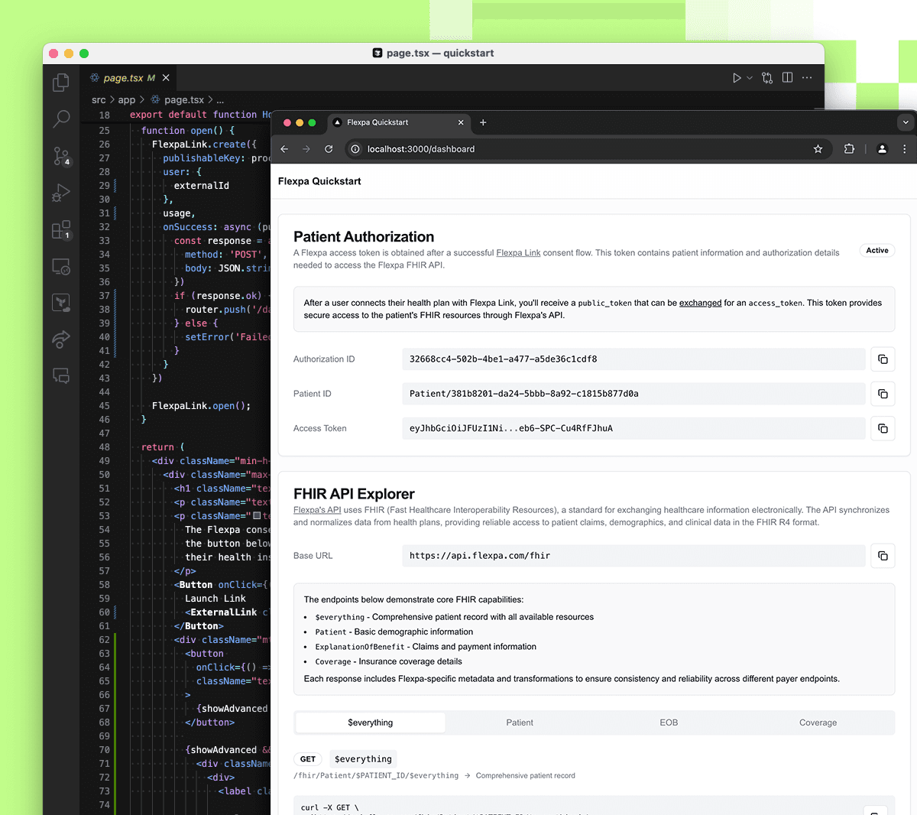Expand the run options dropdown arrow
The image size is (917, 815).
pyautogui.click(x=750, y=78)
